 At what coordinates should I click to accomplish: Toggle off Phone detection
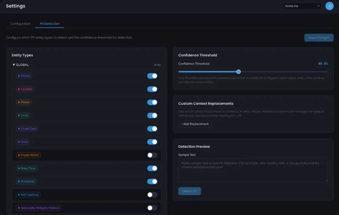click(x=152, y=102)
